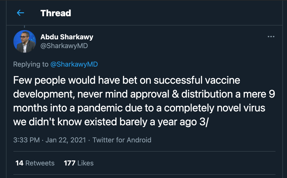The height and width of the screenshot is (178, 287).
Task: Open the Twitter for Android source link
Action: pos(122,140)
